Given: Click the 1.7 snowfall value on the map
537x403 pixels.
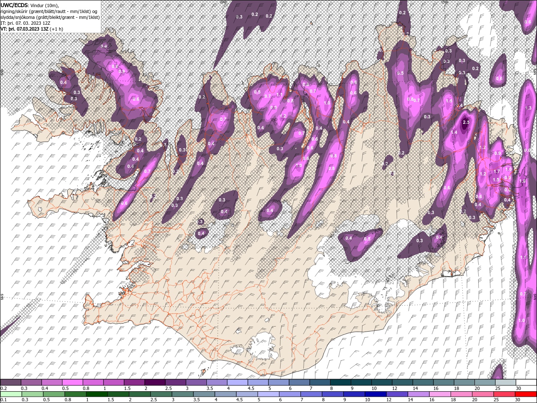Looking at the screenshot, I should point(497,171).
